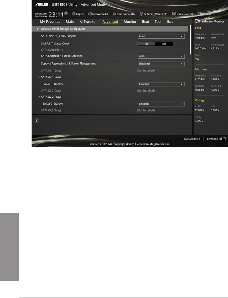This screenshot has width=228, height=298.
Task: Click the Advanced\PCH Storage Configuration breadcrumb text
Action: pyautogui.click(x=63, y=29)
